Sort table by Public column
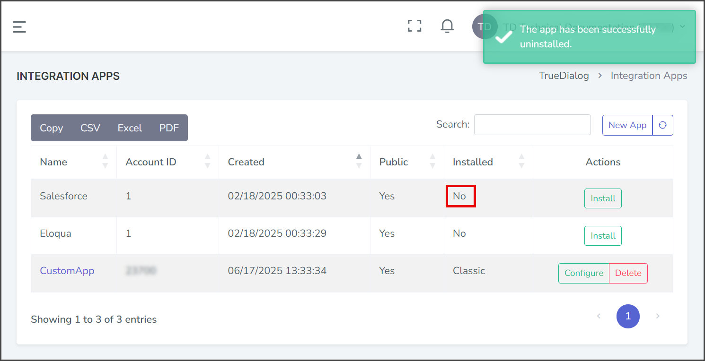 [407, 162]
